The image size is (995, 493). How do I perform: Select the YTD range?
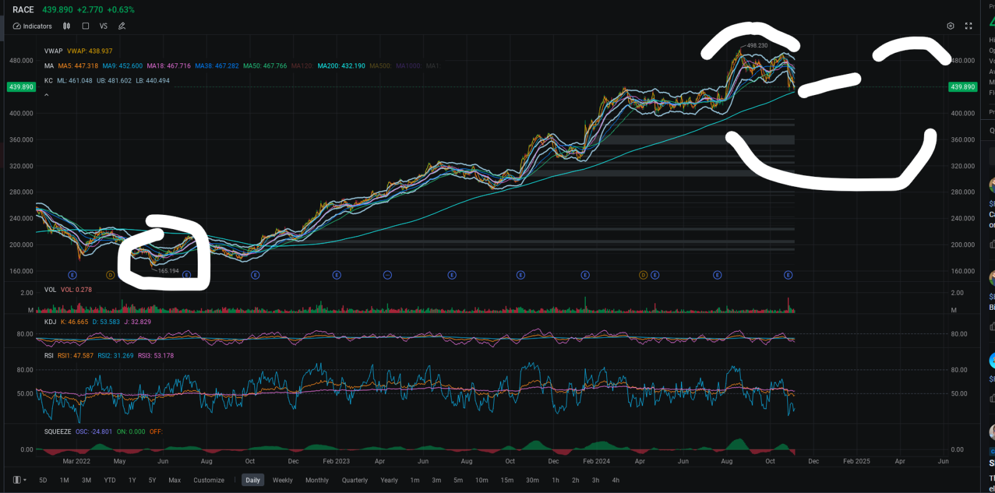(109, 480)
